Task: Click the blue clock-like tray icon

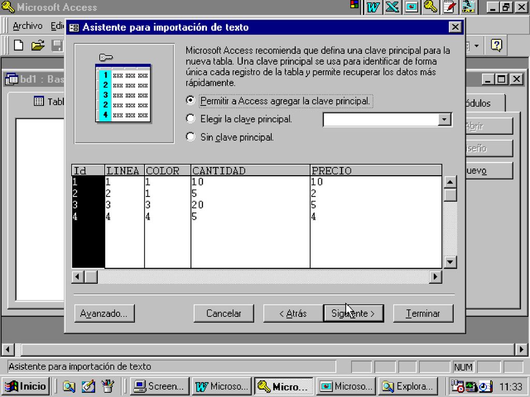Action: click(485, 386)
